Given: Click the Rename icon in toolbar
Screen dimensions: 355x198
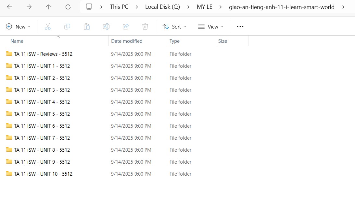Looking at the screenshot, I should (106, 27).
